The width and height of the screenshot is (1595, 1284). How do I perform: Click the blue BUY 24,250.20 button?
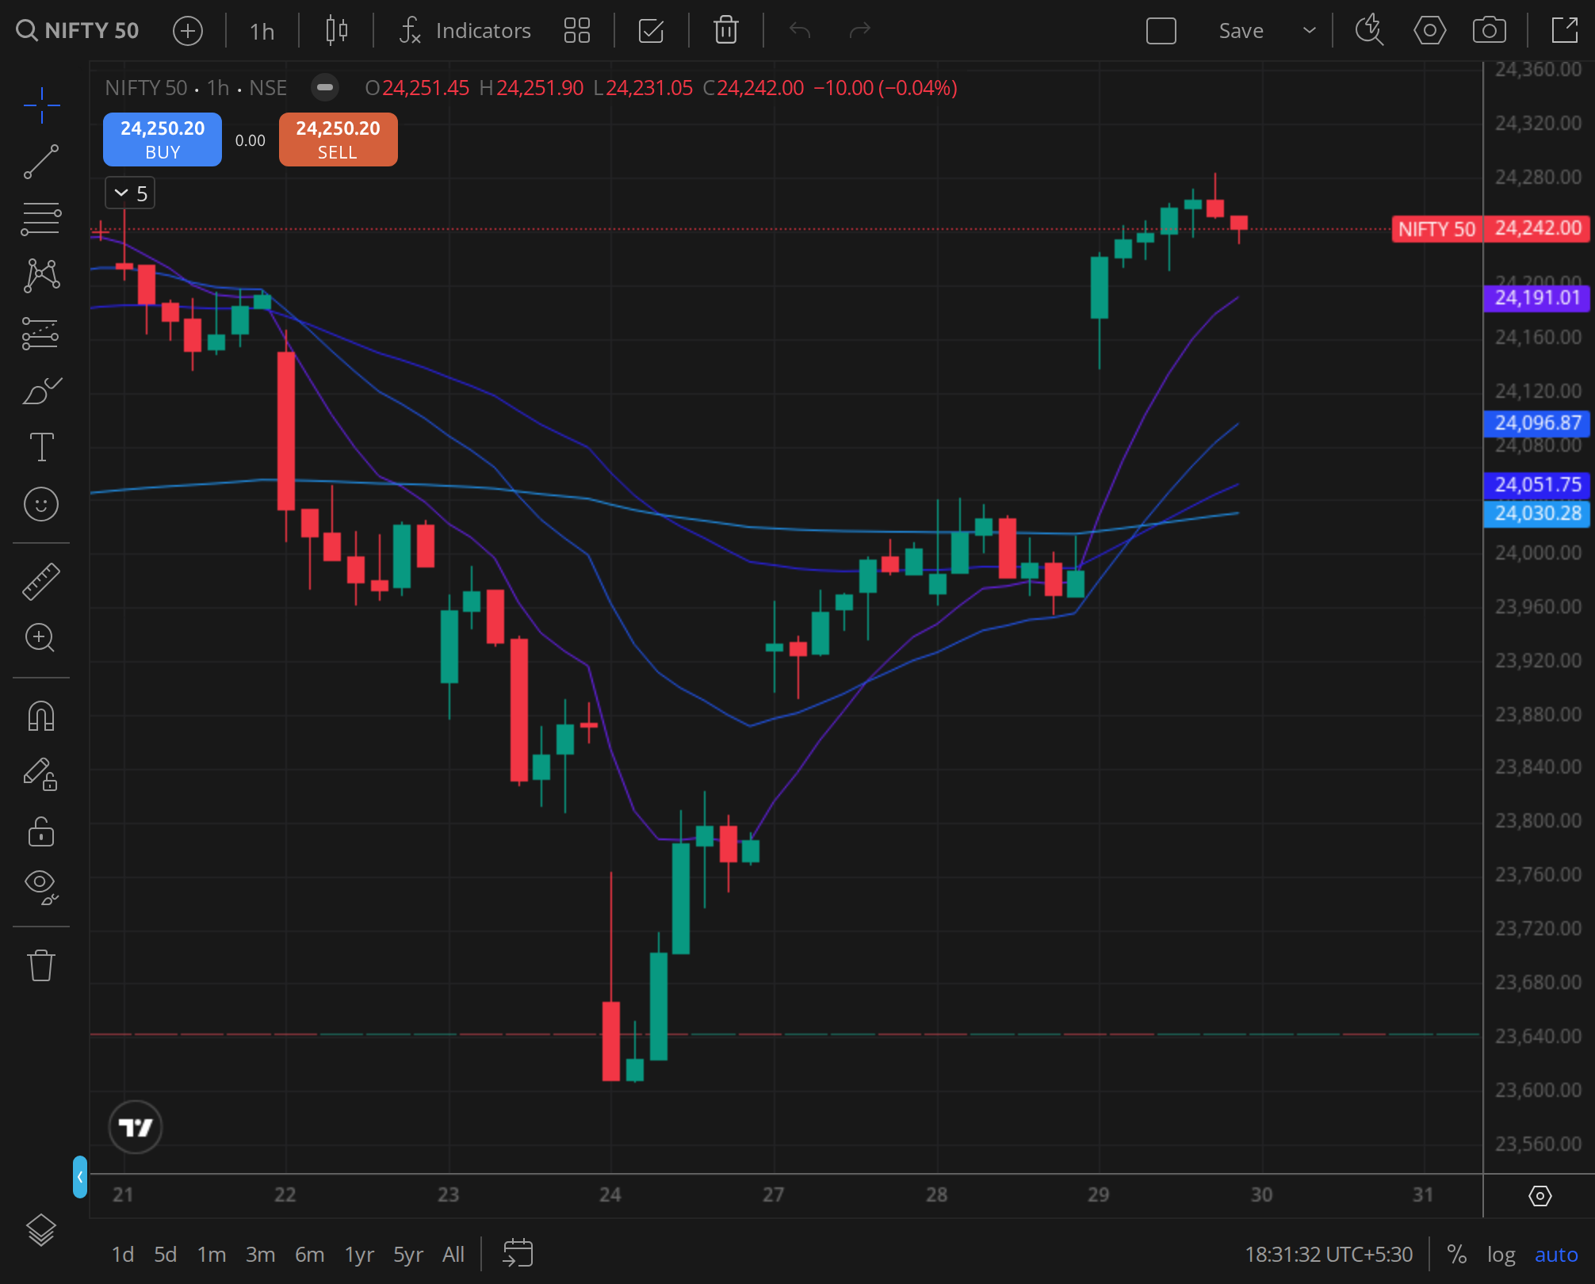(163, 139)
